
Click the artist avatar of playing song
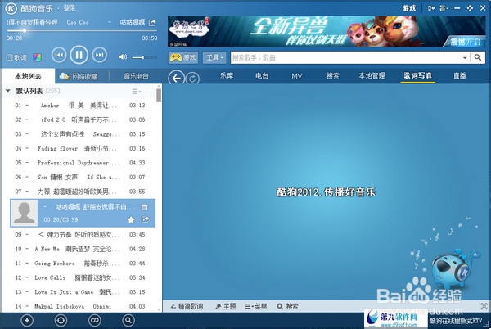[24, 213]
